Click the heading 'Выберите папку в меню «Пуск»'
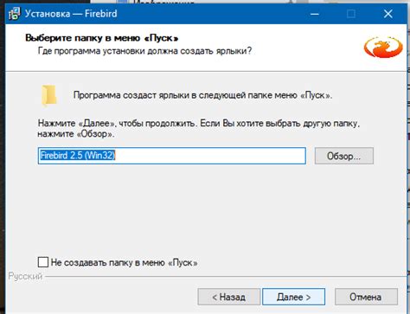 pos(102,38)
